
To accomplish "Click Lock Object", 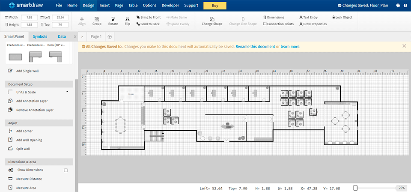I will 342,17.
